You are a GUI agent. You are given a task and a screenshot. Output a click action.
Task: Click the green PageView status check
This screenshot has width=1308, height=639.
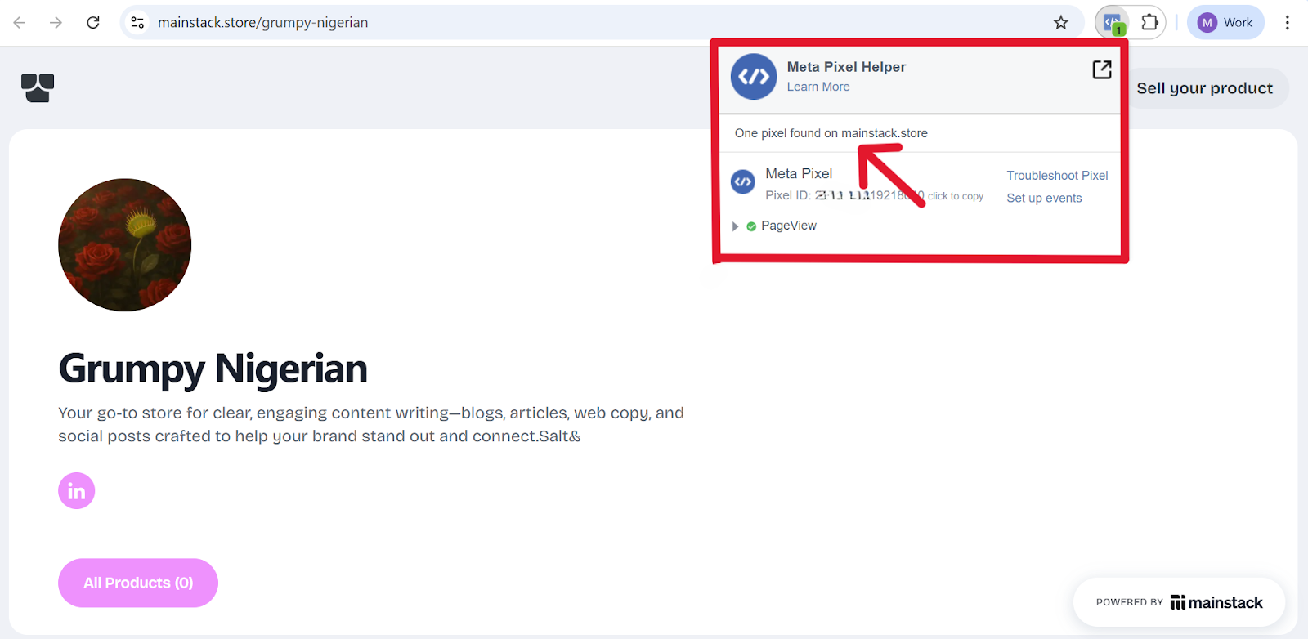point(751,226)
